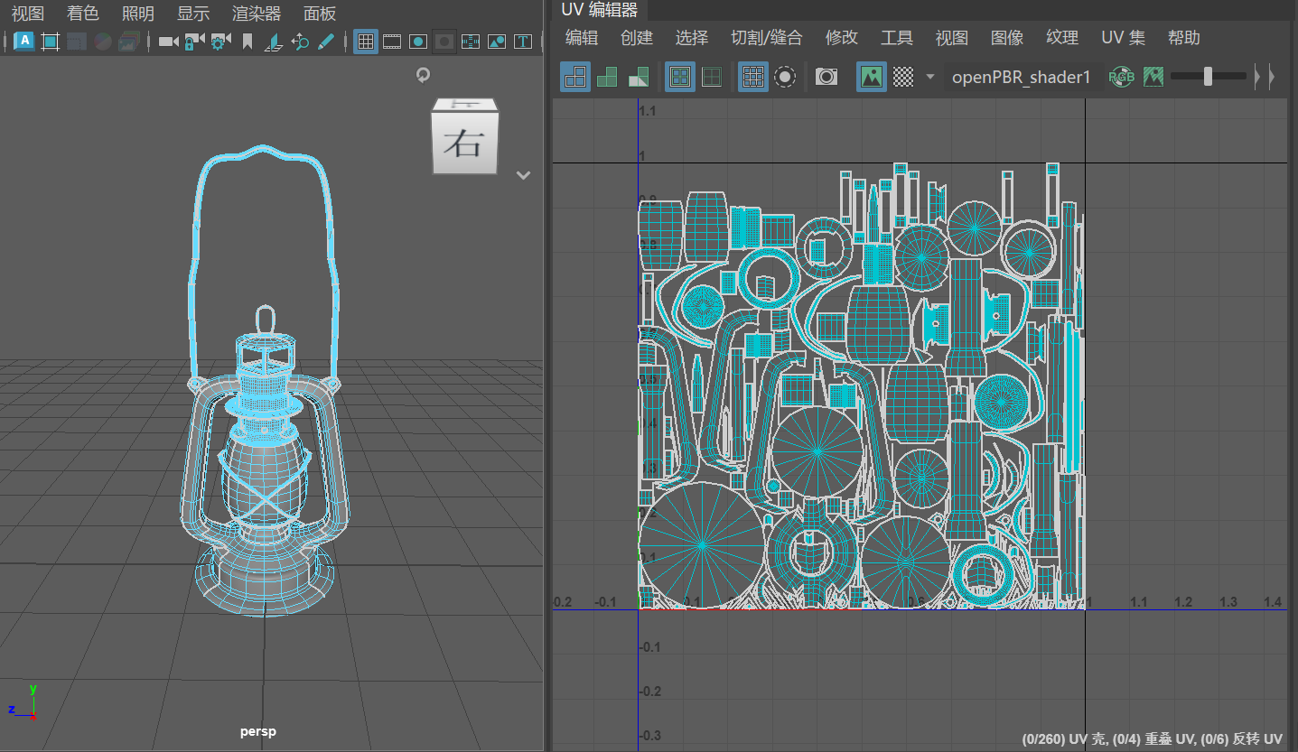Open the 面板 menu in viewport
1298x752 pixels.
320,14
